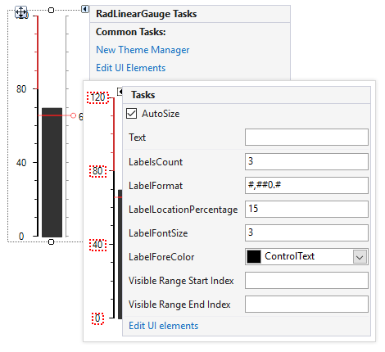Click the LabelFontSize input field
This screenshot has width=385, height=352.
[306, 232]
